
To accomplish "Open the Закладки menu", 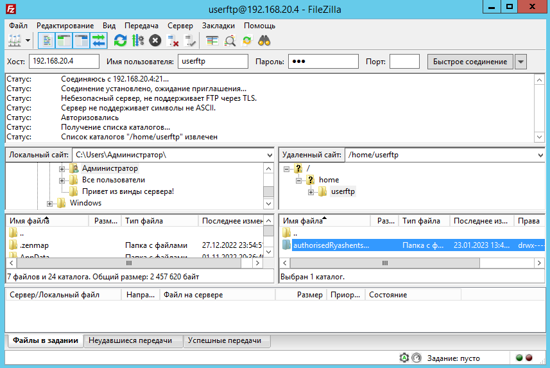I will 218,26.
